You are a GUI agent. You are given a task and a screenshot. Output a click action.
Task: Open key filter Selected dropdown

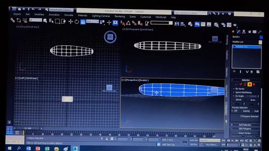[209, 140]
